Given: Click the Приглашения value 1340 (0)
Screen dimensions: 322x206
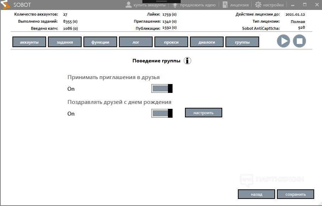Looking at the screenshot, I should click(169, 21).
